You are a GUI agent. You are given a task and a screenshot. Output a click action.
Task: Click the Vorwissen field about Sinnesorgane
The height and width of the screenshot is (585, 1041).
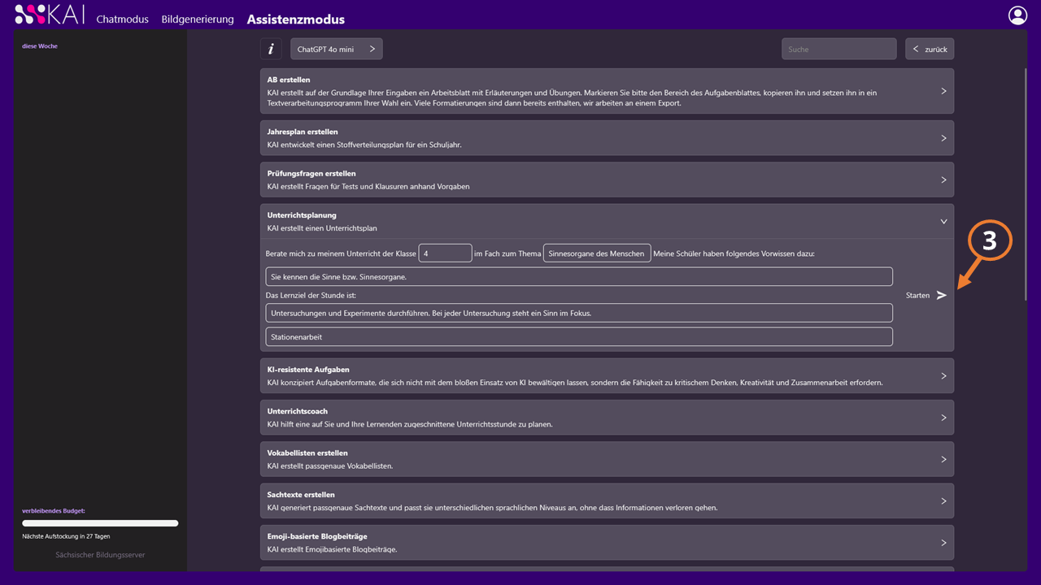click(x=579, y=276)
